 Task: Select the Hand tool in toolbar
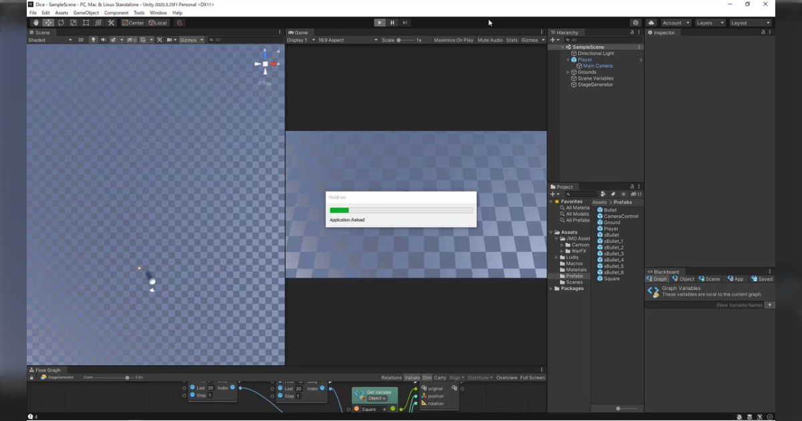tap(36, 23)
